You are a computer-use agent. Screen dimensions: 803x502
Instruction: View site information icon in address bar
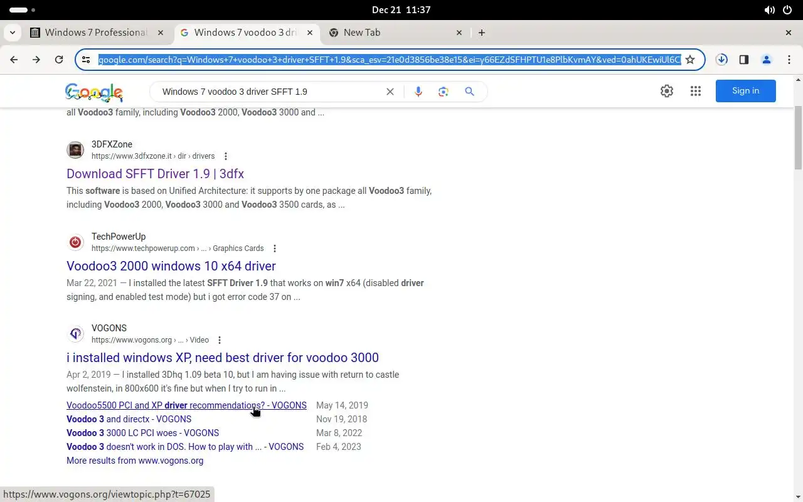click(87, 60)
